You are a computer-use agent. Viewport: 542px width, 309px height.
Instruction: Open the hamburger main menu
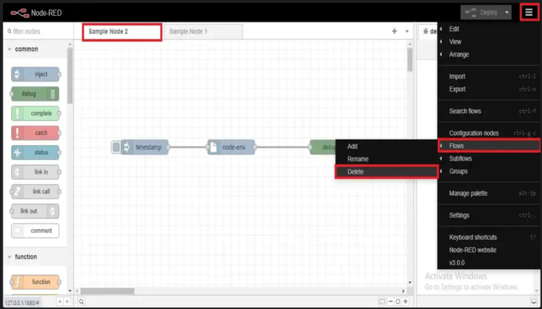point(529,12)
